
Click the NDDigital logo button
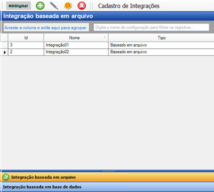[18, 6]
